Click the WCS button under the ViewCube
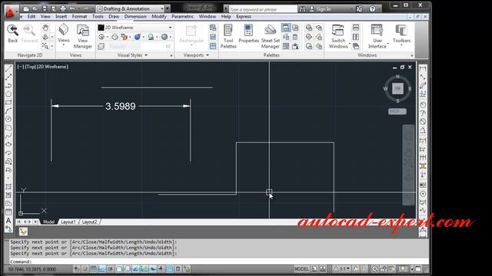 click(x=397, y=111)
